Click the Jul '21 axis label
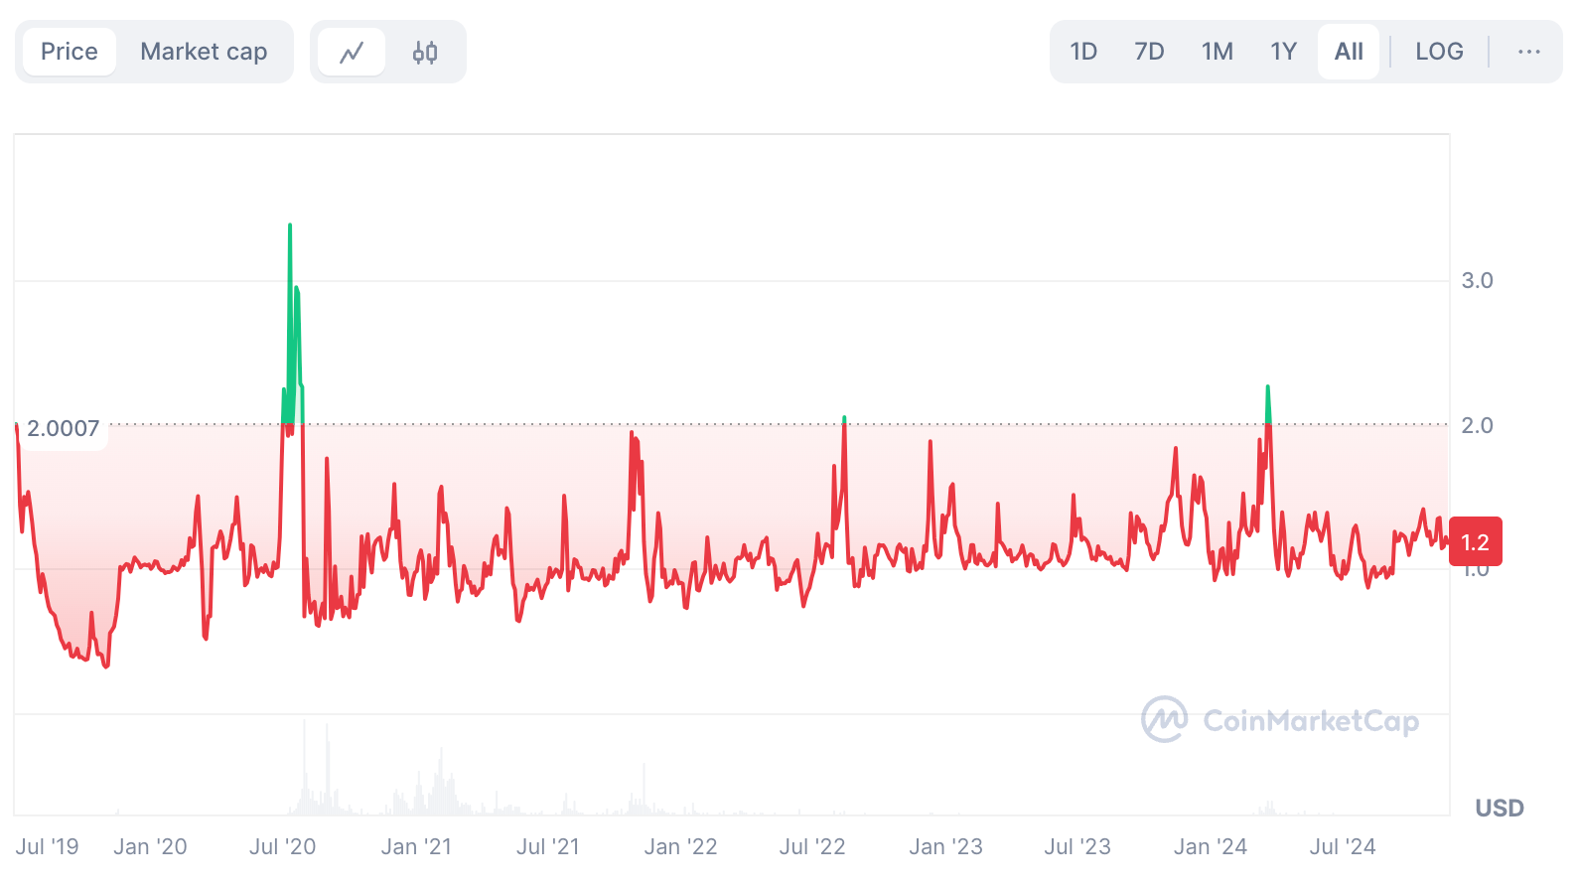The height and width of the screenshot is (888, 1577). tap(547, 847)
